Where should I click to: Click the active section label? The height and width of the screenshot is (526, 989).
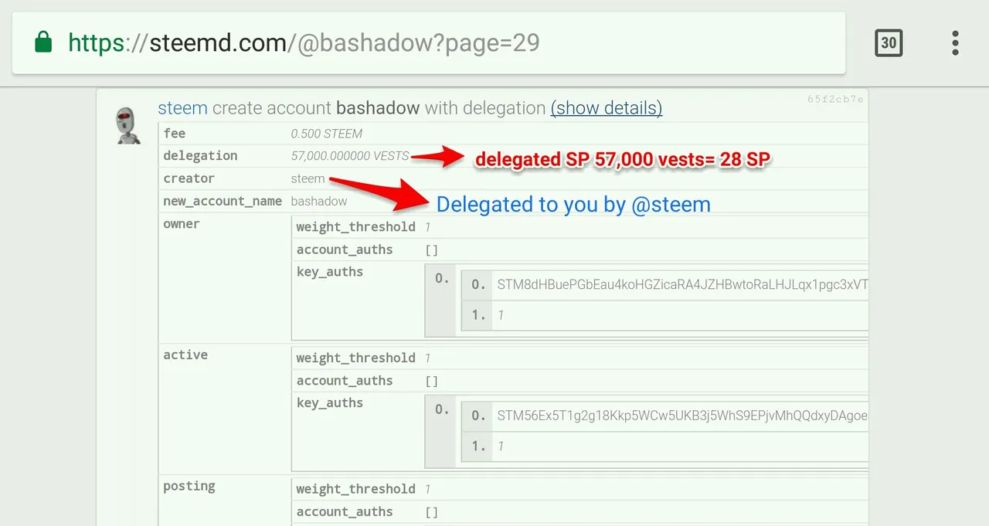(185, 355)
